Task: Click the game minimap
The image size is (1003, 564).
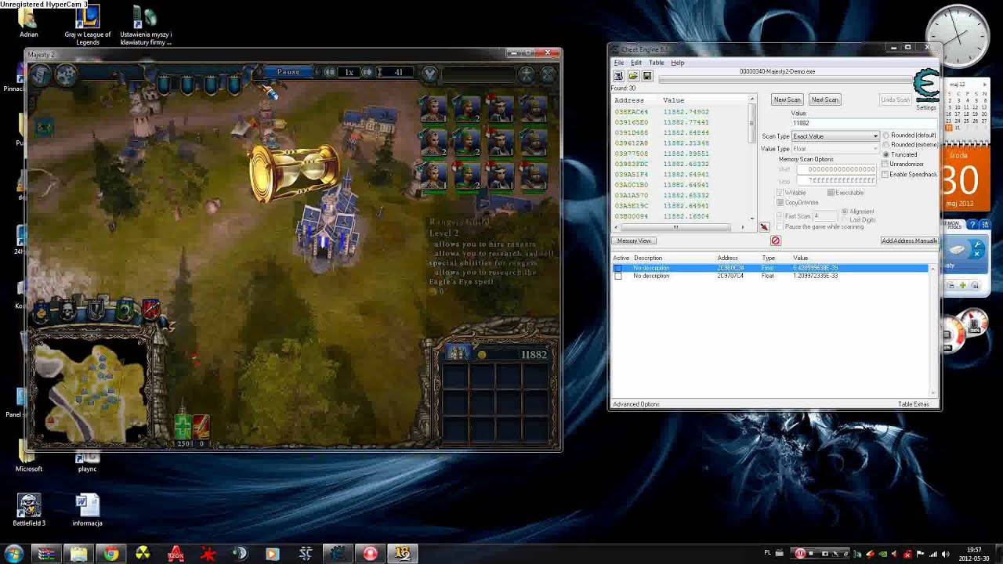Action: pyautogui.click(x=89, y=389)
